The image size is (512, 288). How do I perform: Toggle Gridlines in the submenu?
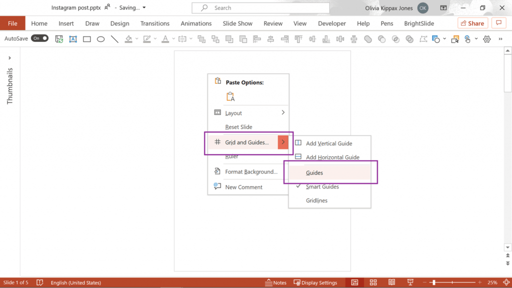[330, 200]
